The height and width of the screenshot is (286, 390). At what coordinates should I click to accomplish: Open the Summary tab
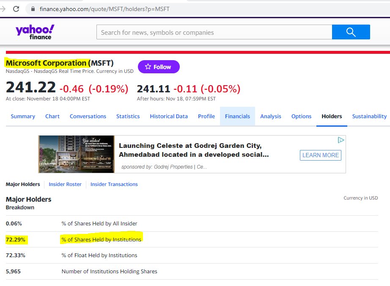(23, 117)
